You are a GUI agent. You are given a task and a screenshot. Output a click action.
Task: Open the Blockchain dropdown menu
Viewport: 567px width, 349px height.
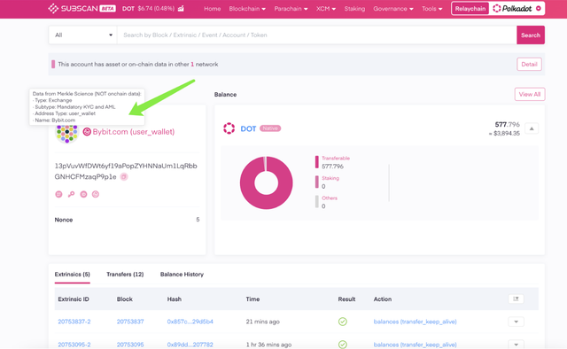click(x=247, y=9)
